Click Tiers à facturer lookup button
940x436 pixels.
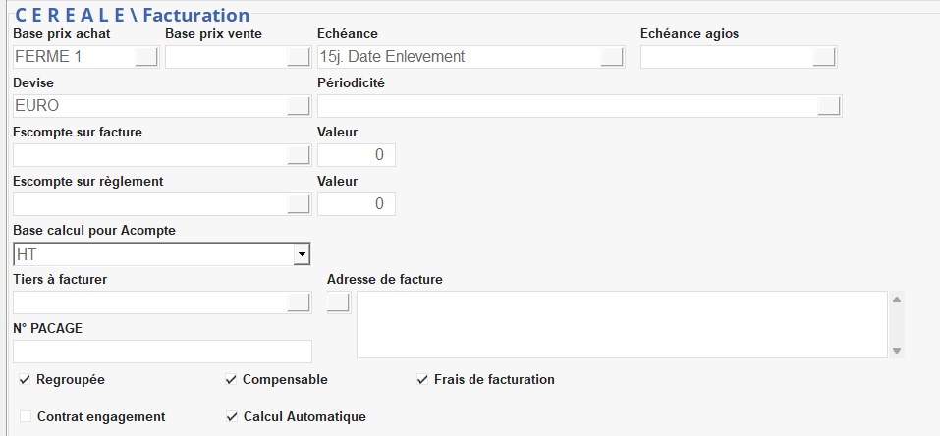[x=299, y=302]
